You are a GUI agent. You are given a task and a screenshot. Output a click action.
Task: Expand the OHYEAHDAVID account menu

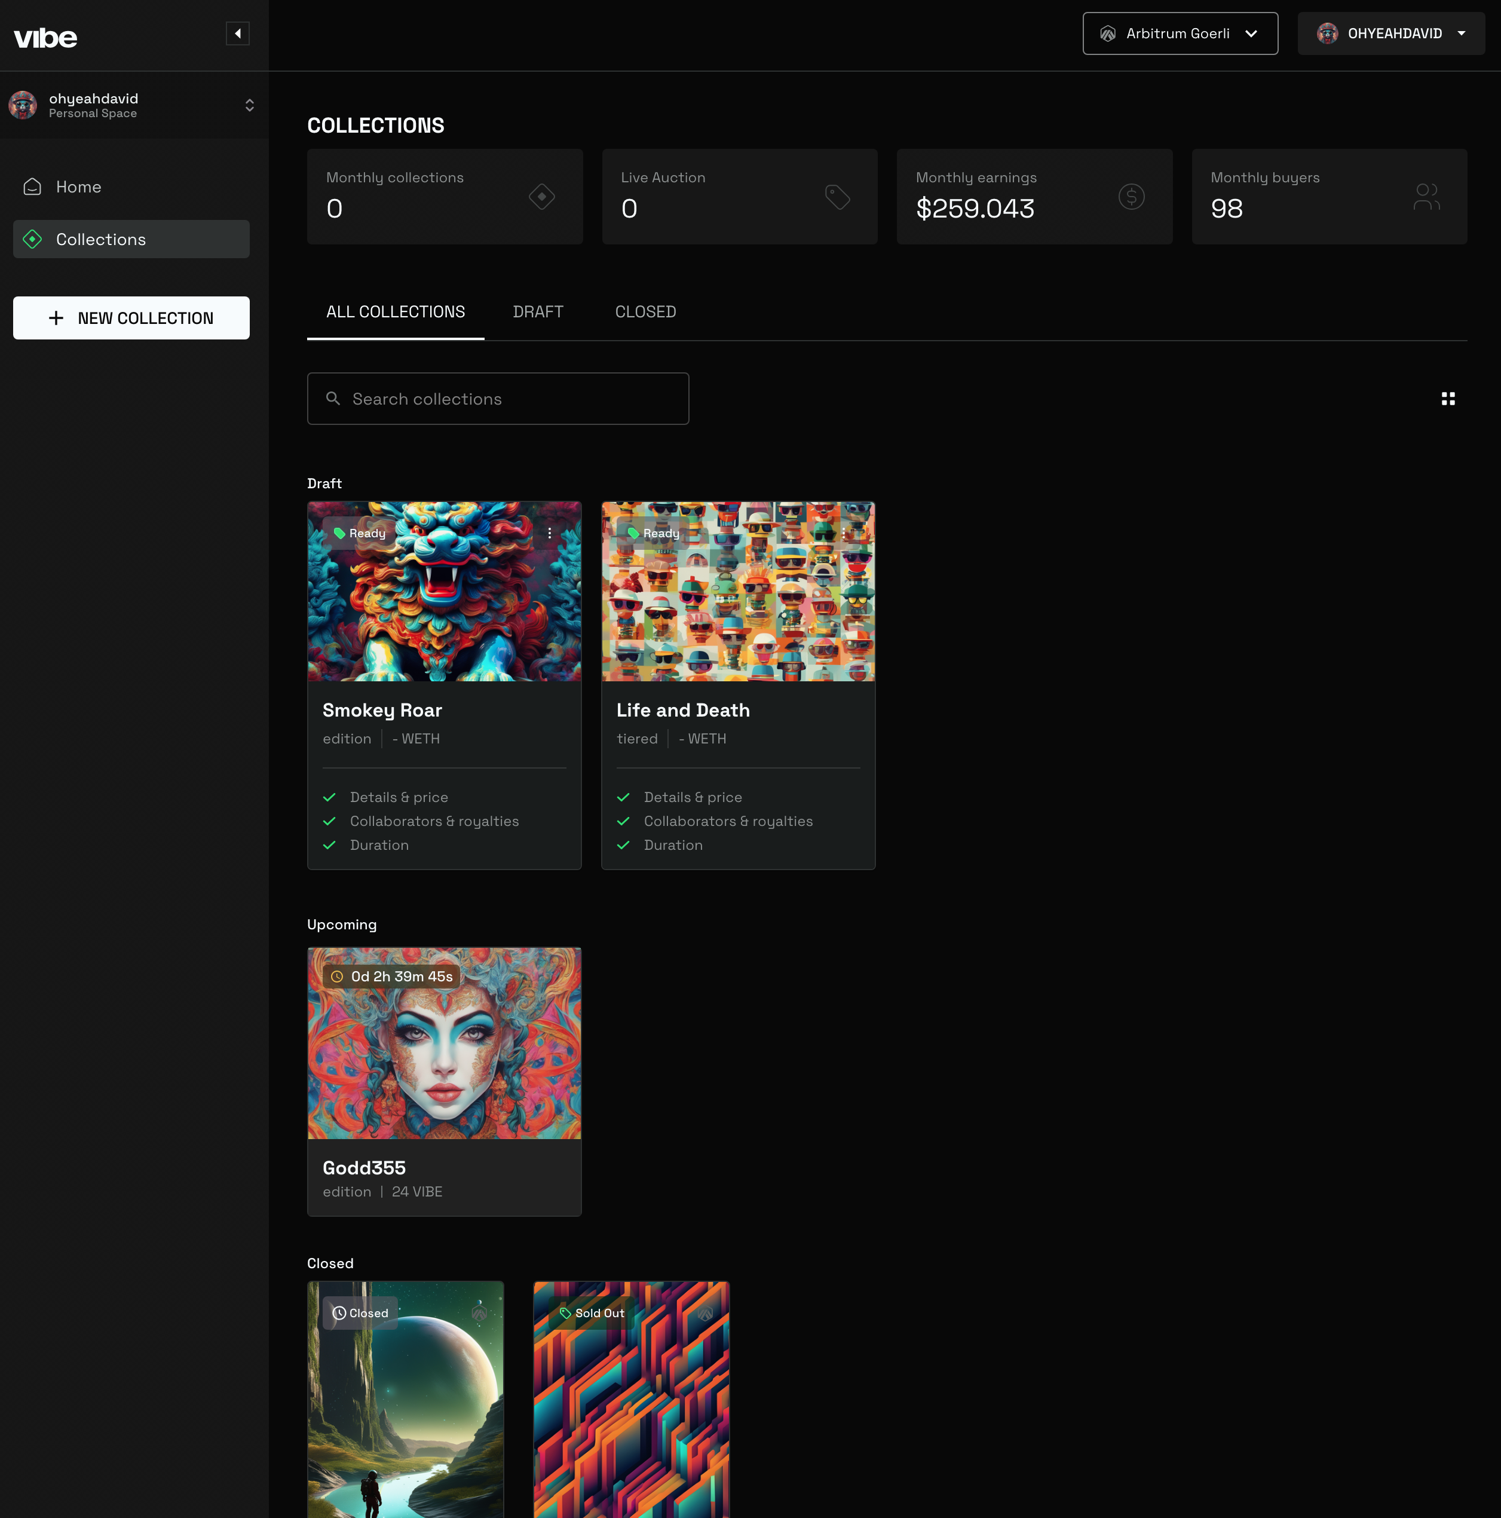pos(1390,34)
